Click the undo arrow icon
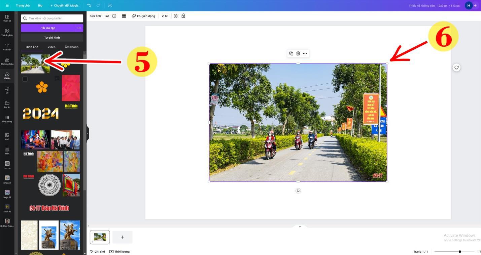Screen dimensions: 481x255 [89, 5]
